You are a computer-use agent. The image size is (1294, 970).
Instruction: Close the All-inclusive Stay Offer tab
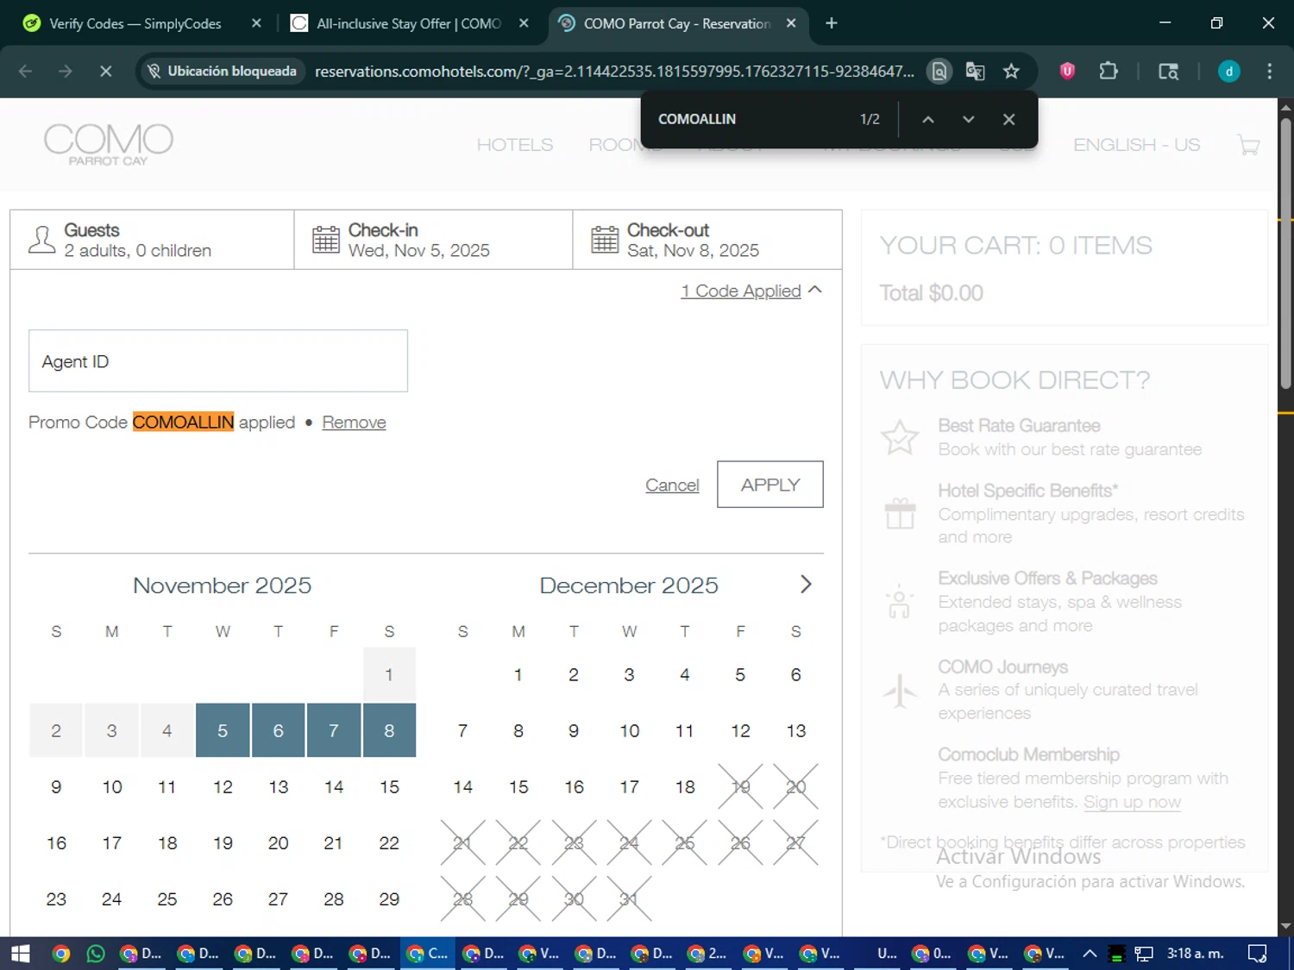pyautogui.click(x=524, y=23)
